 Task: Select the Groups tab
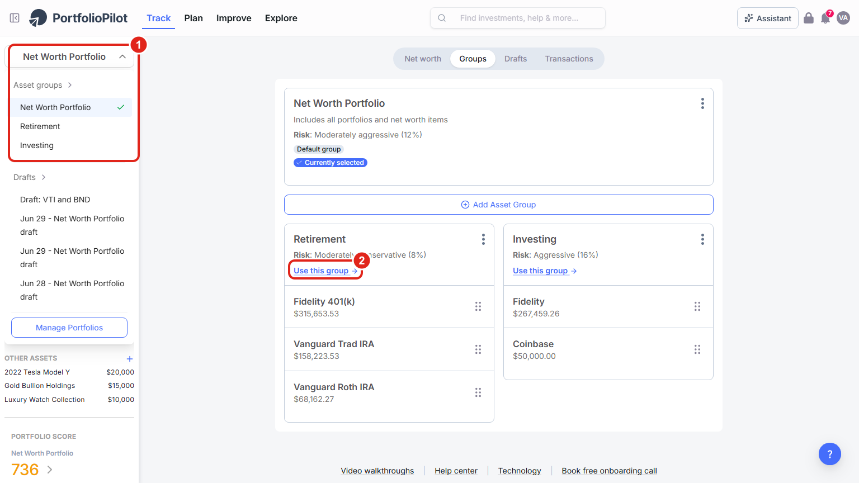tap(473, 59)
